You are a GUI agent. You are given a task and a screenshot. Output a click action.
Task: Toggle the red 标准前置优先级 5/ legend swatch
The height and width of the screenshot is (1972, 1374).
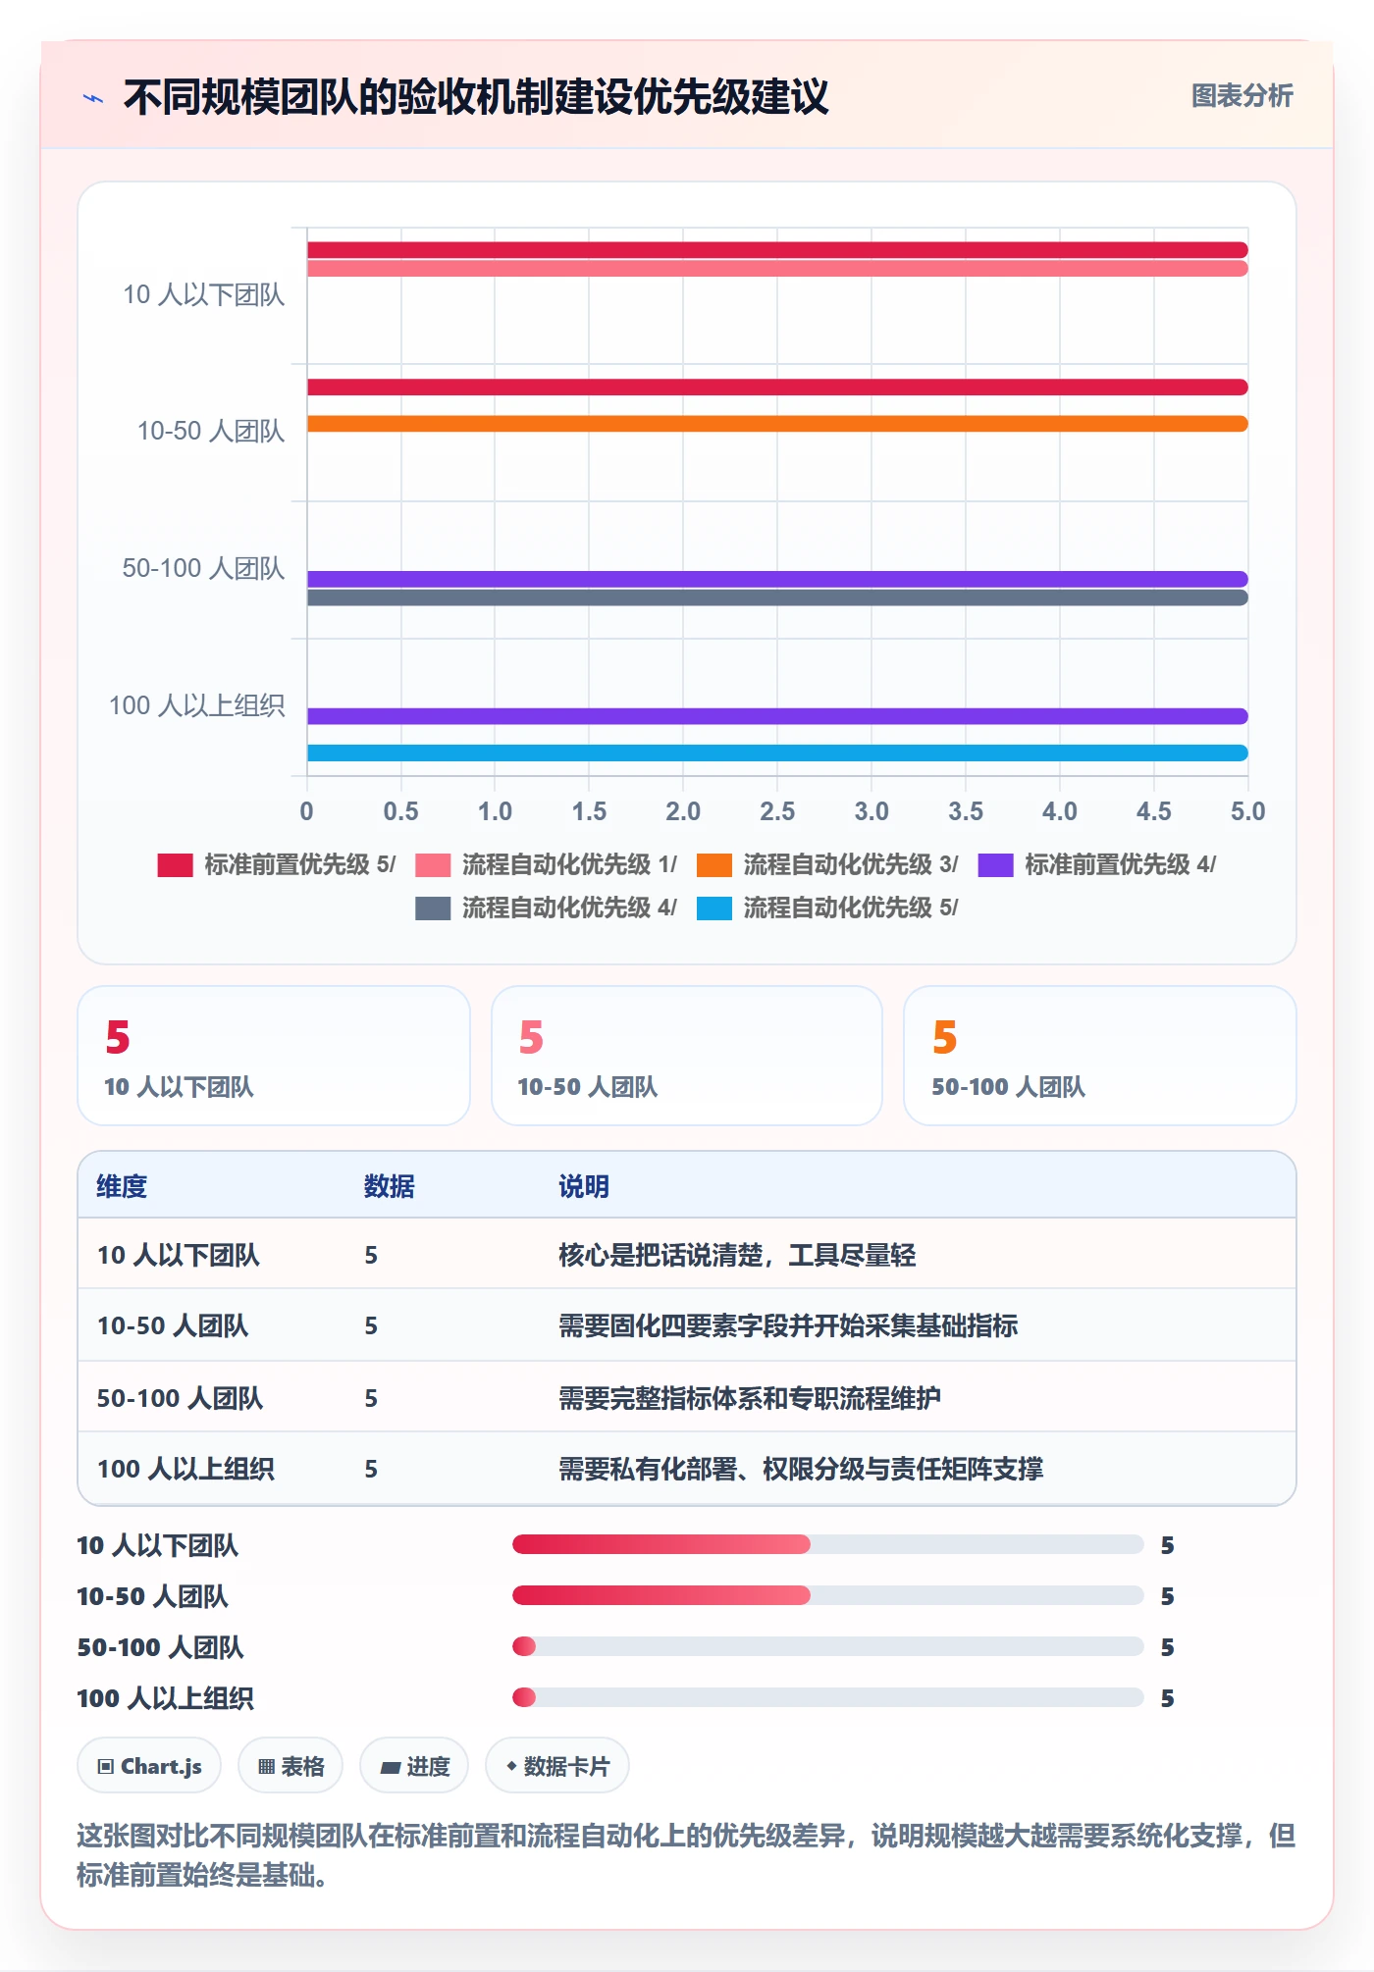pos(175,864)
